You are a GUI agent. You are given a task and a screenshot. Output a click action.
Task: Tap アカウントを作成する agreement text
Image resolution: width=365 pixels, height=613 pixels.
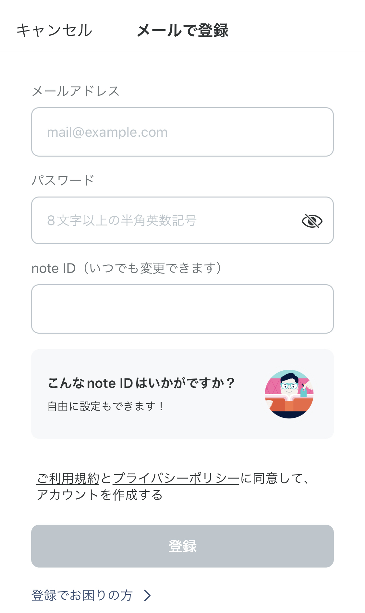(100, 495)
